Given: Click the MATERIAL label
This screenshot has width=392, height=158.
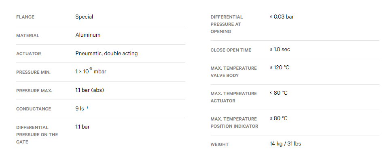Looking at the screenshot, I should click(28, 35).
